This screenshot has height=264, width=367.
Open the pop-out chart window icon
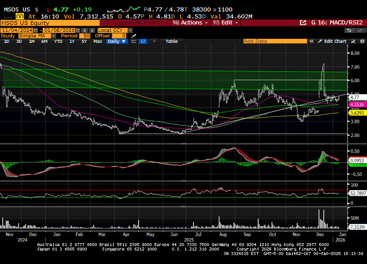pyautogui.click(x=303, y=23)
